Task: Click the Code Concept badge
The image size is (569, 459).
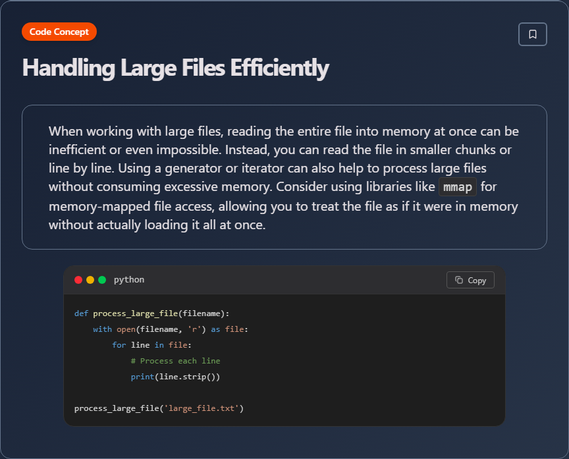Action: coord(59,31)
